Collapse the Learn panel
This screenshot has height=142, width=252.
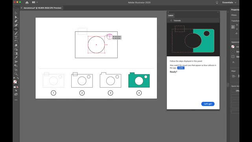[218, 12]
